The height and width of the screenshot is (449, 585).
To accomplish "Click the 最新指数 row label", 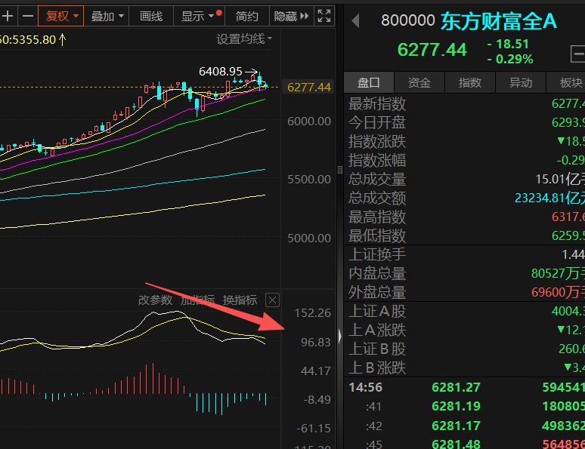I will tap(377, 103).
